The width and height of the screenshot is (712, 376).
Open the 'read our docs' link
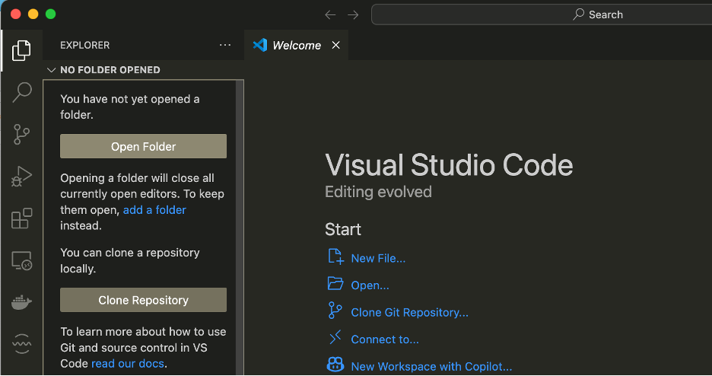coord(127,364)
